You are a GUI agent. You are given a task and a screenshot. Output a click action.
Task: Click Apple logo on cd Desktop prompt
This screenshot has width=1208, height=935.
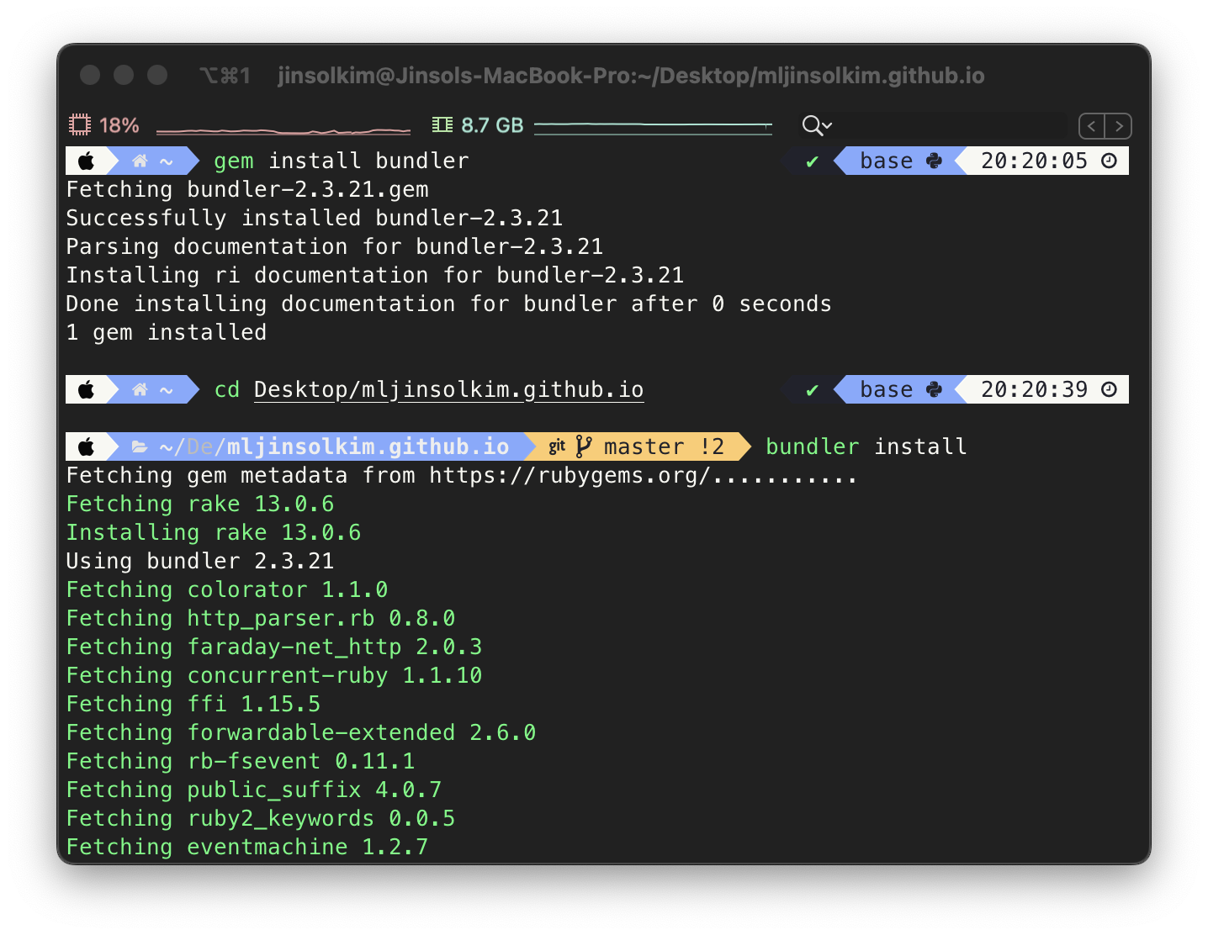pos(87,389)
